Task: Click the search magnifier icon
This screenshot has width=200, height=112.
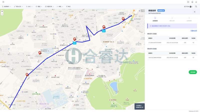Action: coord(196,7)
